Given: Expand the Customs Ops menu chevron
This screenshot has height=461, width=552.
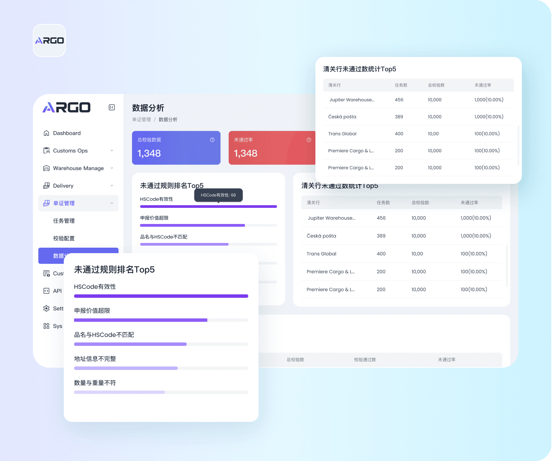Looking at the screenshot, I should pyautogui.click(x=112, y=151).
